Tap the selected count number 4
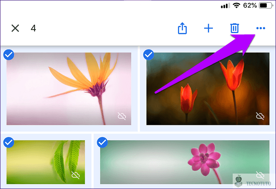Image resolution: width=276 pixels, height=189 pixels. point(33,28)
